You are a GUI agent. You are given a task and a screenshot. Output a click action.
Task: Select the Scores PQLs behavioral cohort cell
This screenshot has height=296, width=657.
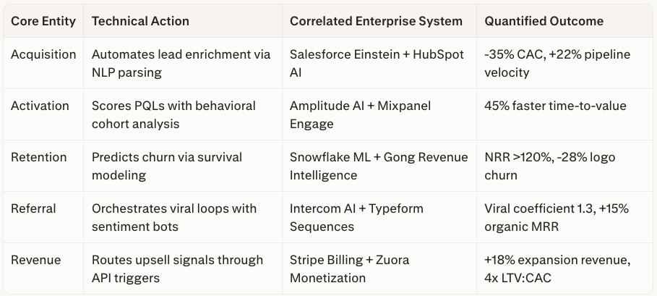point(173,114)
